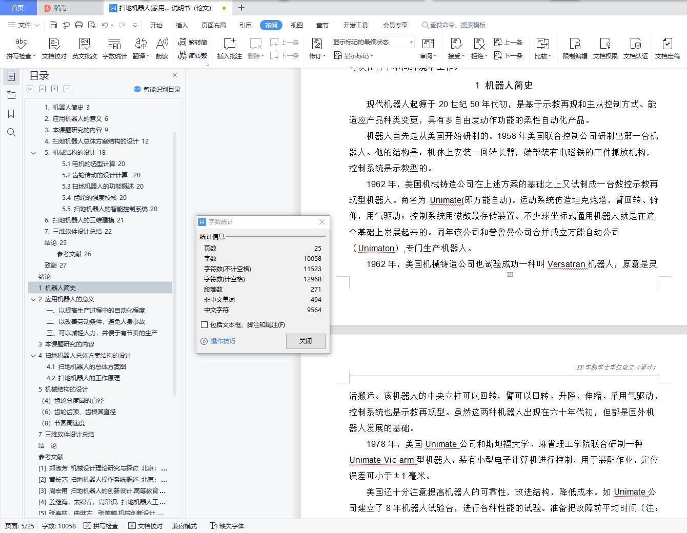Image resolution: width=687 pixels, height=533 pixels.
Task: Open Print Preview from the quick access toolbar
Action: click(92, 25)
